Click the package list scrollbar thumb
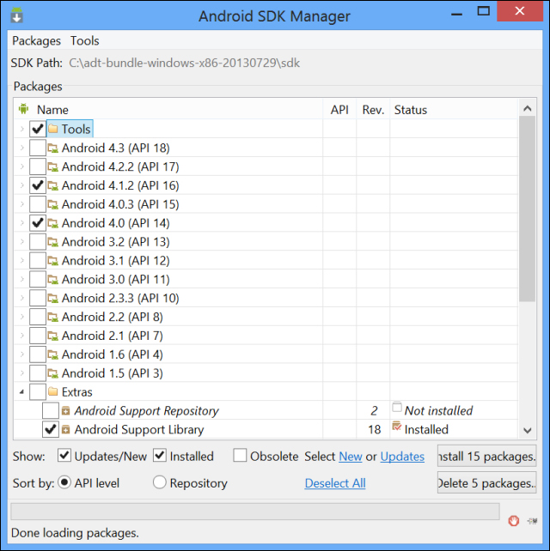 pyautogui.click(x=527, y=209)
